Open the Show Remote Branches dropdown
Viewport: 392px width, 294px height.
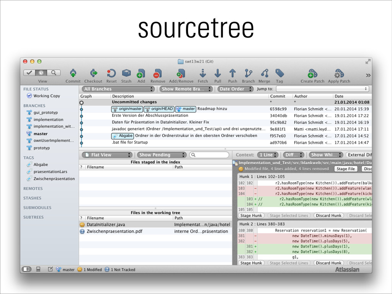click(x=186, y=89)
